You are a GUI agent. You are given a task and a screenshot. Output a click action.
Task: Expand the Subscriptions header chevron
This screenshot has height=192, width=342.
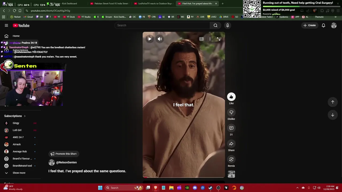pos(25,116)
